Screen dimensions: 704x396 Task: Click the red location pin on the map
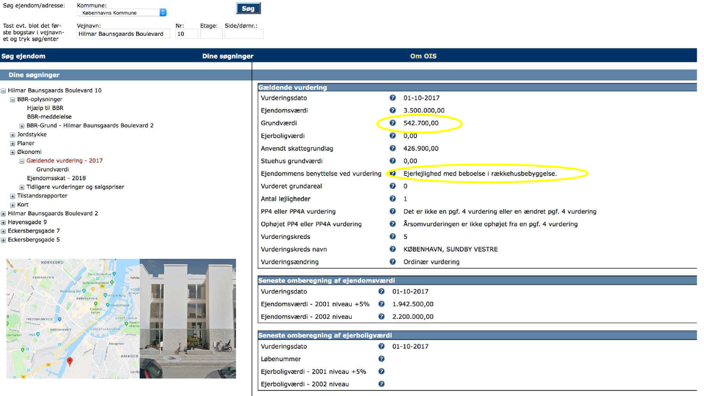point(70,361)
